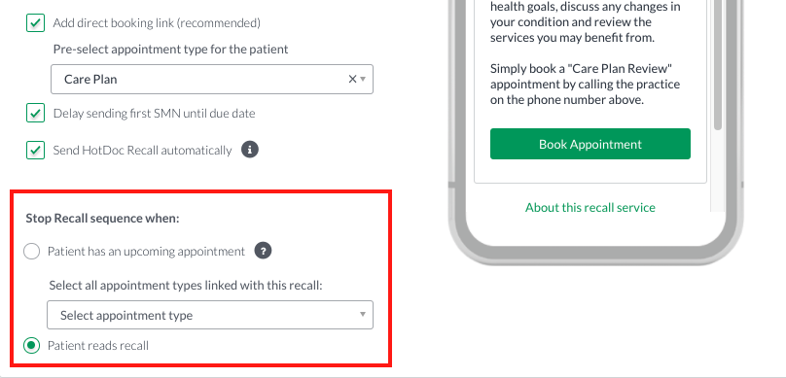The image size is (786, 378).
Task: Click the Patient reads recall label text
Action: click(98, 346)
